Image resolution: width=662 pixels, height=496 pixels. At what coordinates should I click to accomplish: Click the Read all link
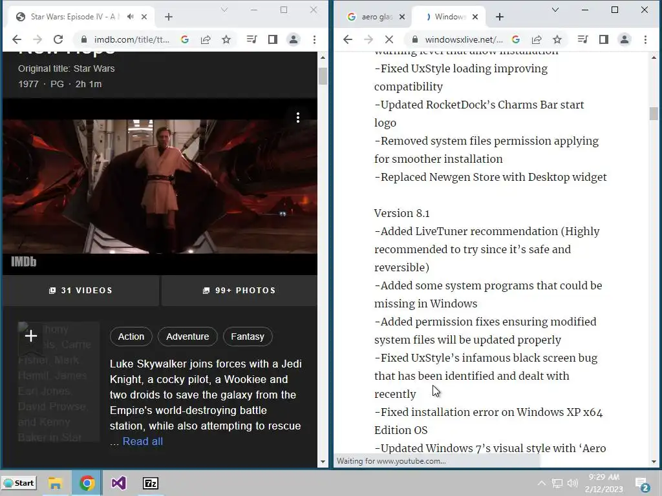pos(143,442)
